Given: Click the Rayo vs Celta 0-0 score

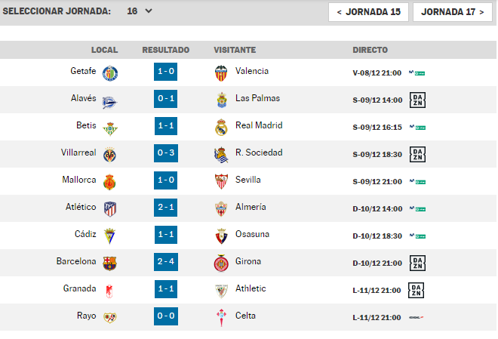Looking at the screenshot, I should pos(166,316).
